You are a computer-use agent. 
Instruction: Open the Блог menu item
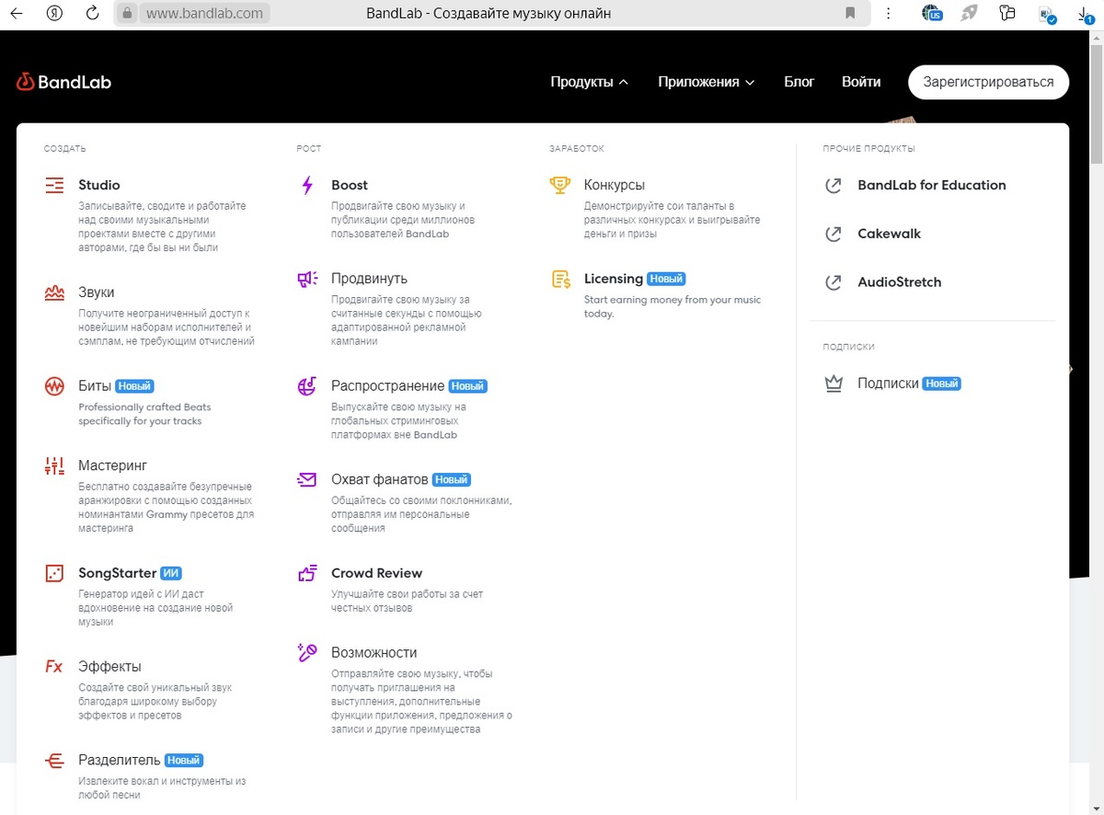coord(799,82)
